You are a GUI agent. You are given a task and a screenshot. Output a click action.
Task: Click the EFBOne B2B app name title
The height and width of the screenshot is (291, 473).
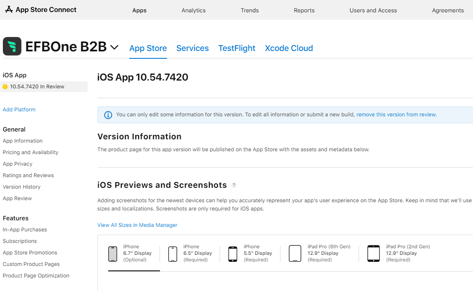click(x=66, y=47)
